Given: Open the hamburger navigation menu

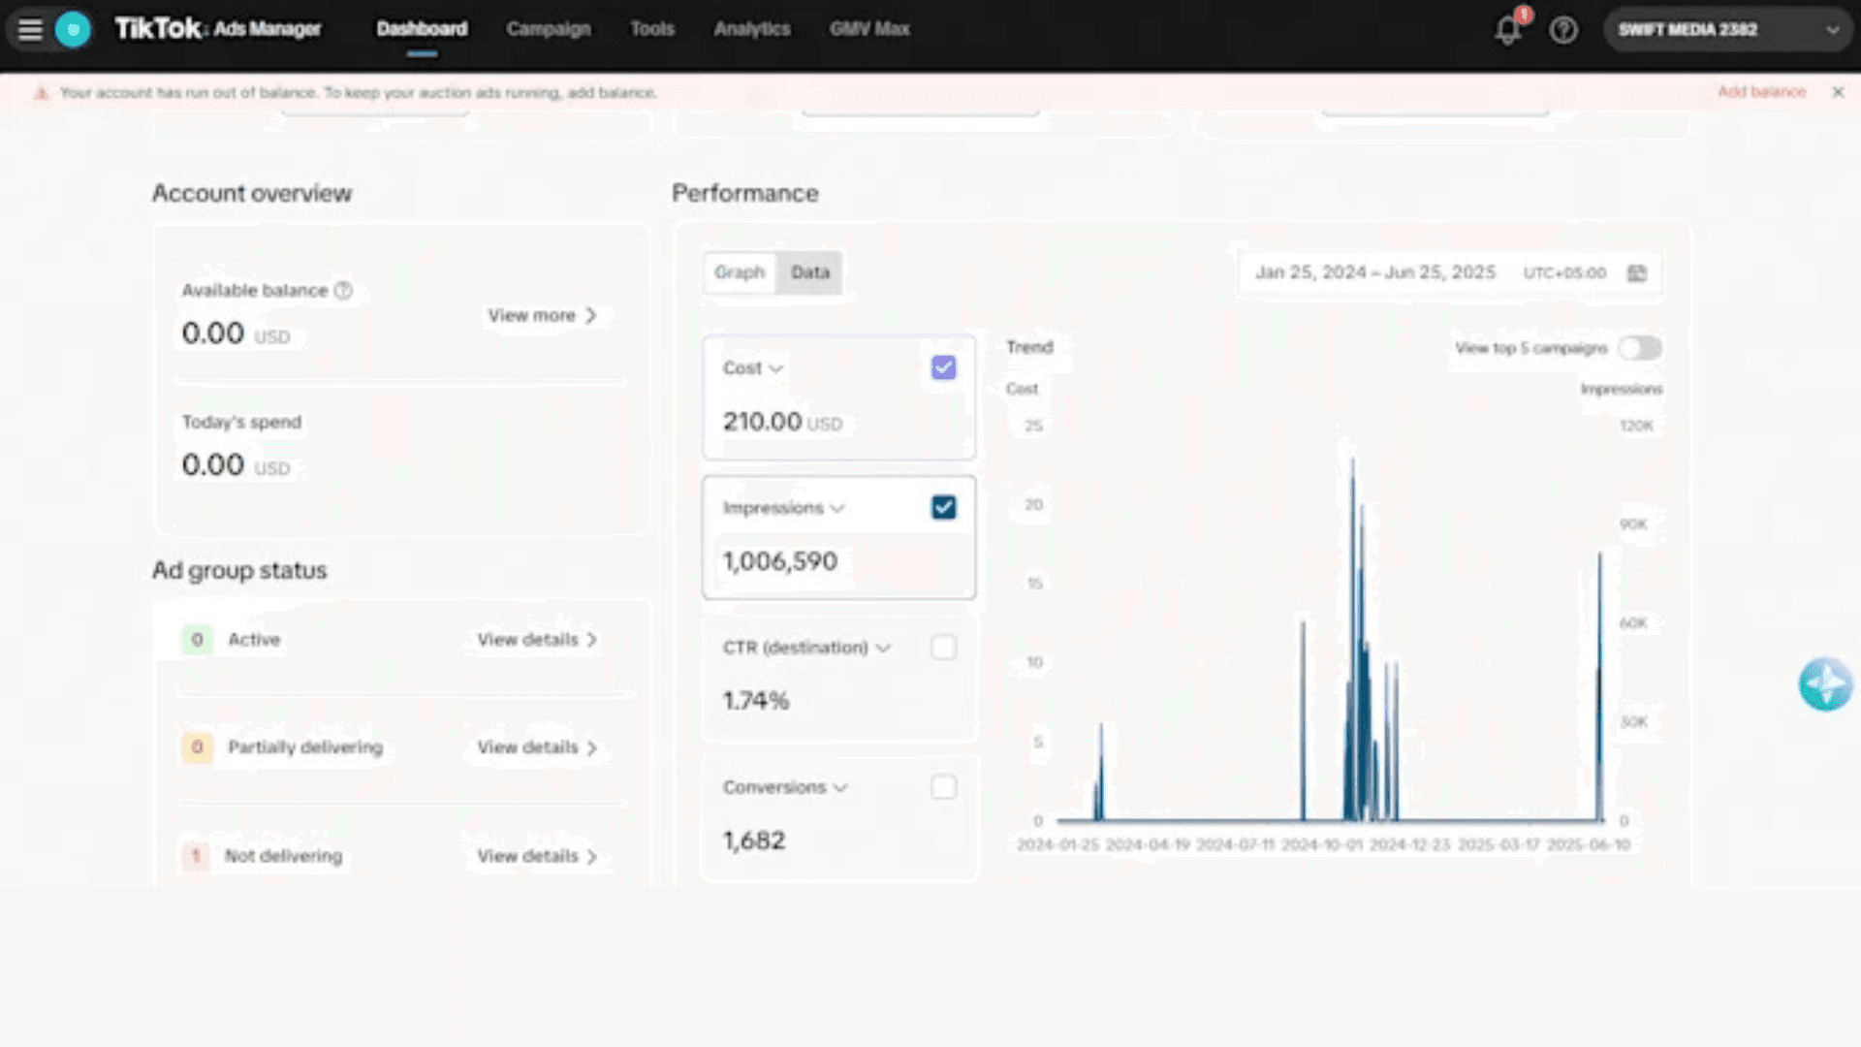Looking at the screenshot, I should 30,30.
